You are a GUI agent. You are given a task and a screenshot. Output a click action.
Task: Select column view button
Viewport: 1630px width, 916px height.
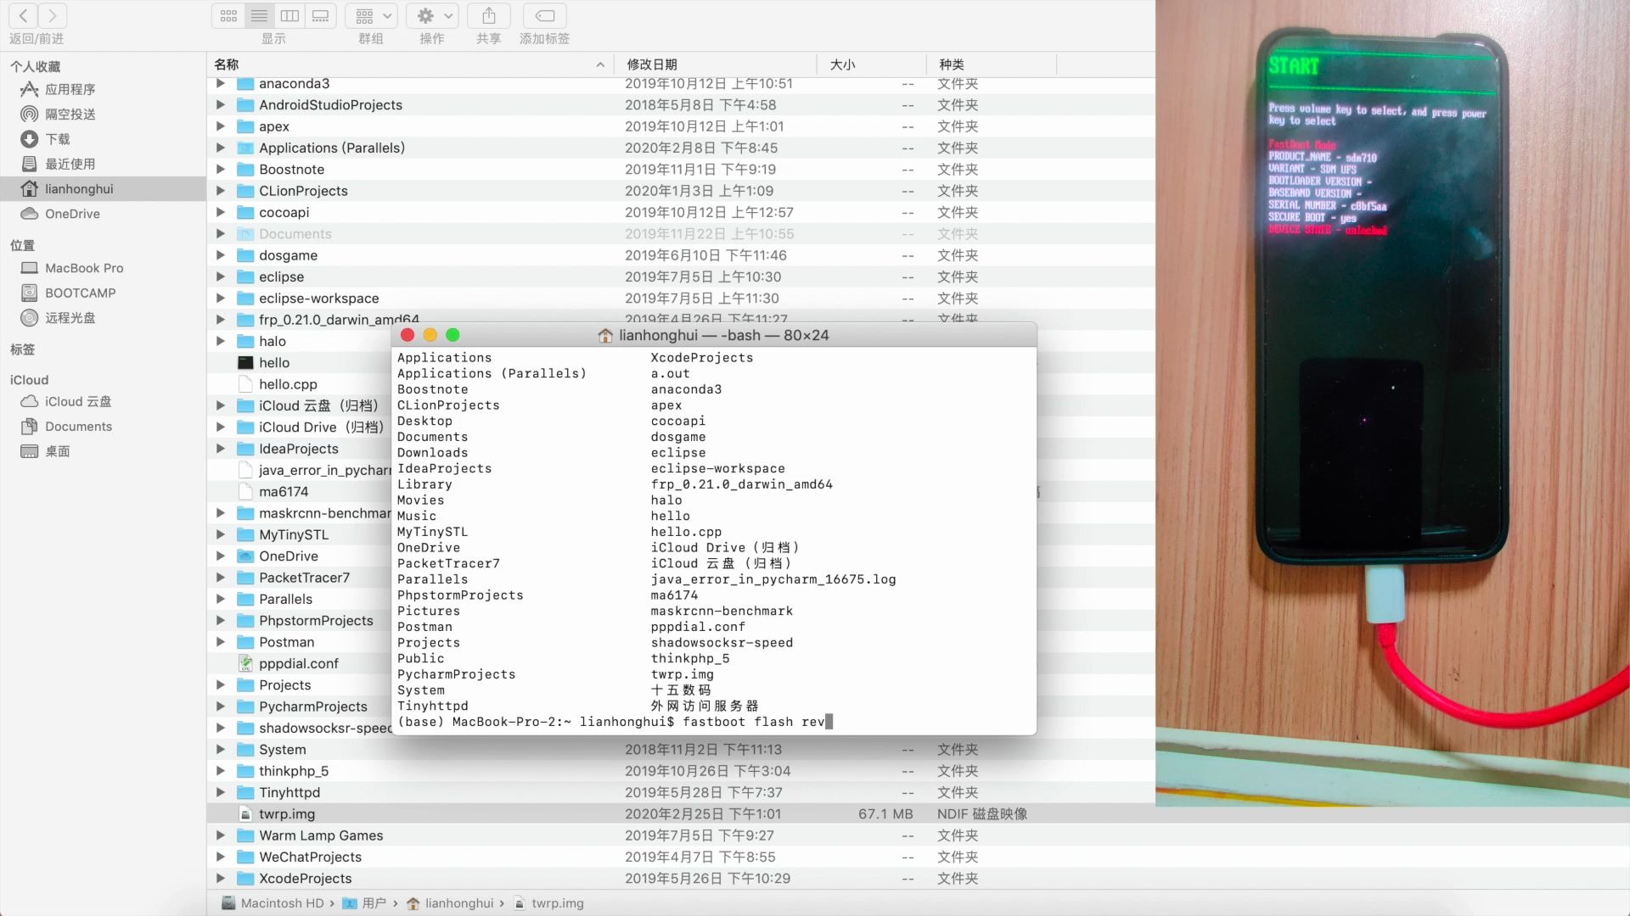point(289,15)
